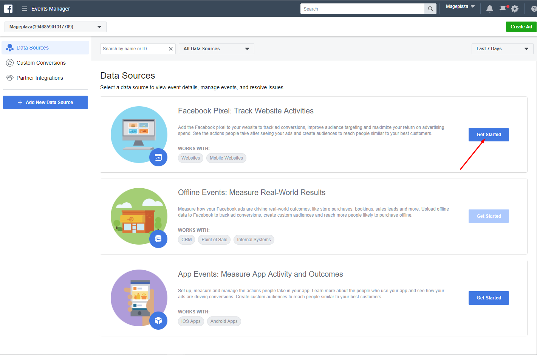Click the Facebook logo icon
Screen dimensions: 537x355
(x=8, y=9)
